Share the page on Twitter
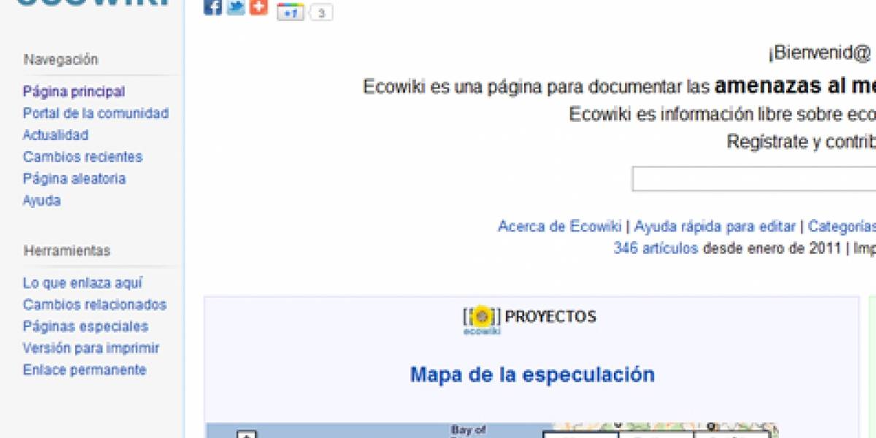Viewport: 876px width, 438px height. pyautogui.click(x=236, y=7)
